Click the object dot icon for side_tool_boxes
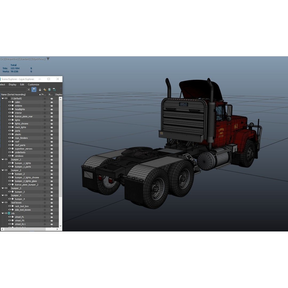288x288 pixels. click(13, 210)
